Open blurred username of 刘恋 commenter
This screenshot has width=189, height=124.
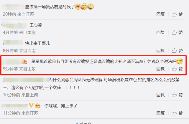26,80
